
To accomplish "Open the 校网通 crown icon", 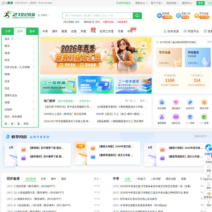I will pos(159,16).
